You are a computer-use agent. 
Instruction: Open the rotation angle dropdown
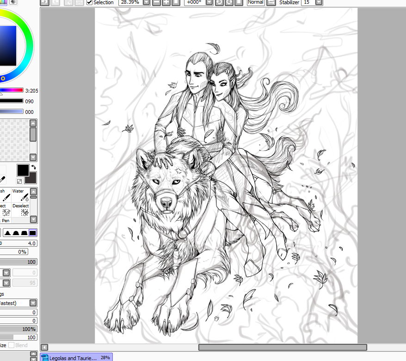[x=209, y=2]
